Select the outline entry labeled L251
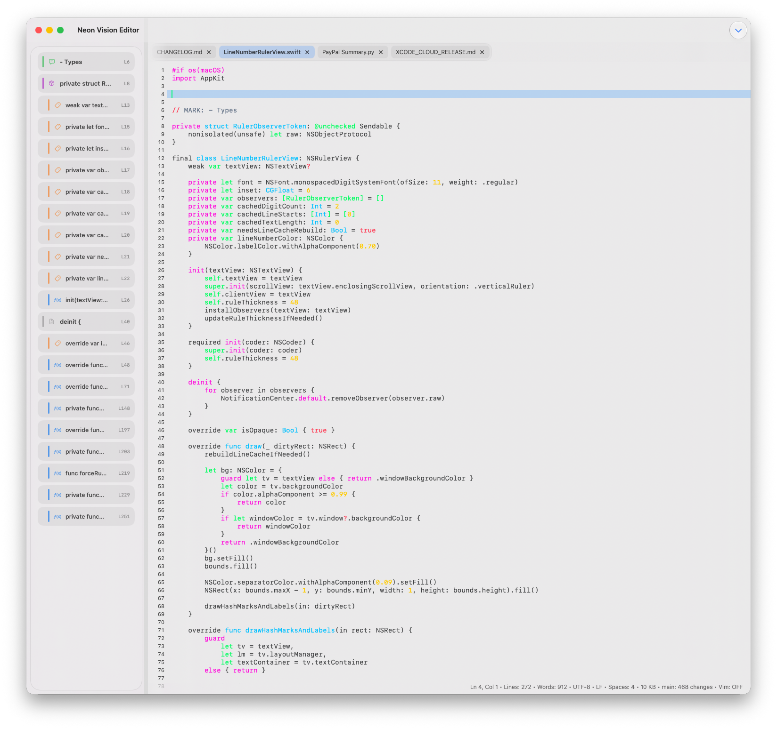This screenshot has height=729, width=777. click(86, 516)
